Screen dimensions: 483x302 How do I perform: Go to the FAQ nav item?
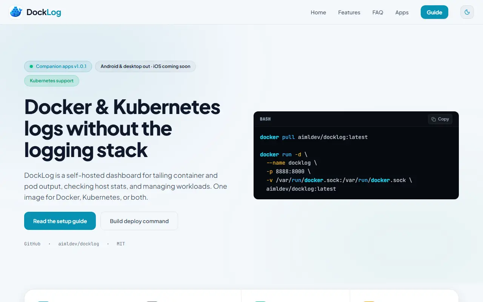click(x=378, y=12)
